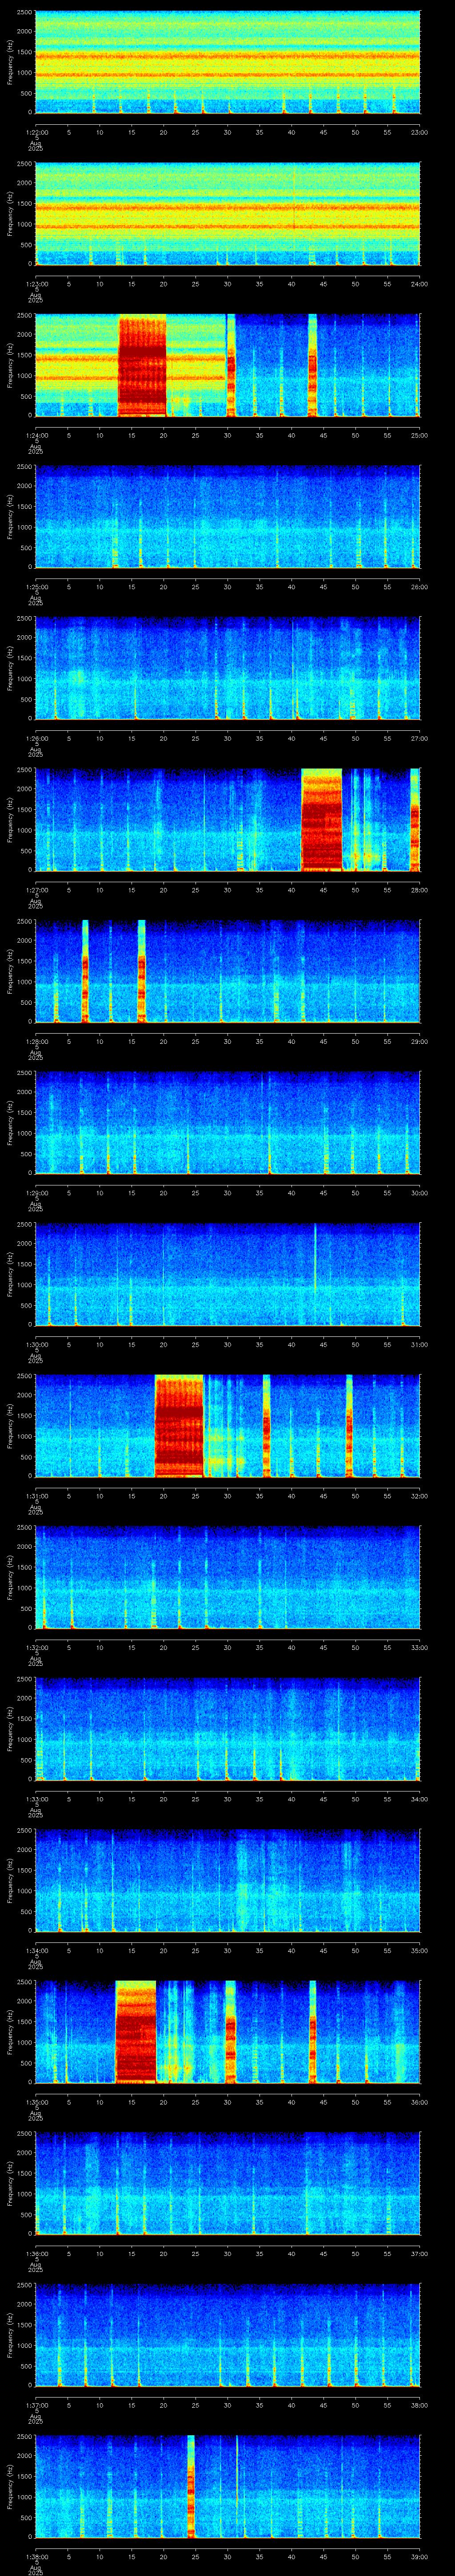Click the burst near 7s in the 1:28:00 panel
The height and width of the screenshot is (2576, 455).
[85, 971]
